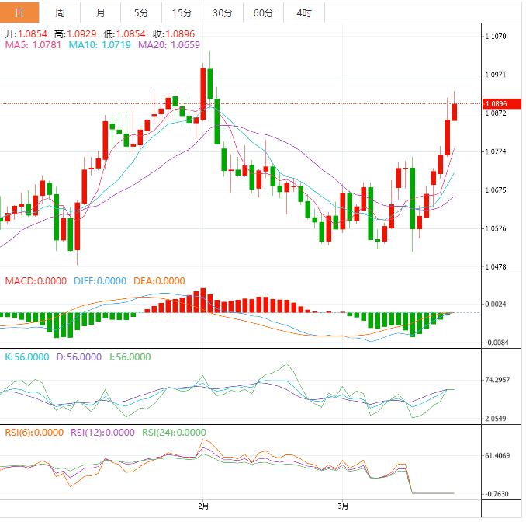Switch to the 5分 interval tab
526x522 pixels.
click(x=141, y=13)
